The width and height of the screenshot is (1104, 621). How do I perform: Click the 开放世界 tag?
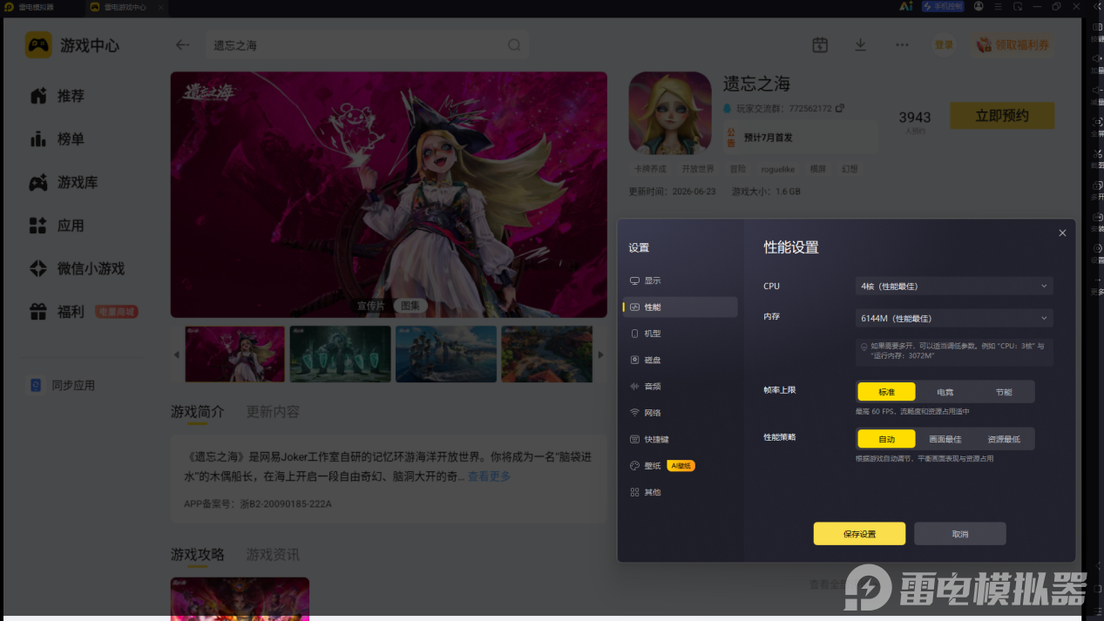click(x=697, y=169)
